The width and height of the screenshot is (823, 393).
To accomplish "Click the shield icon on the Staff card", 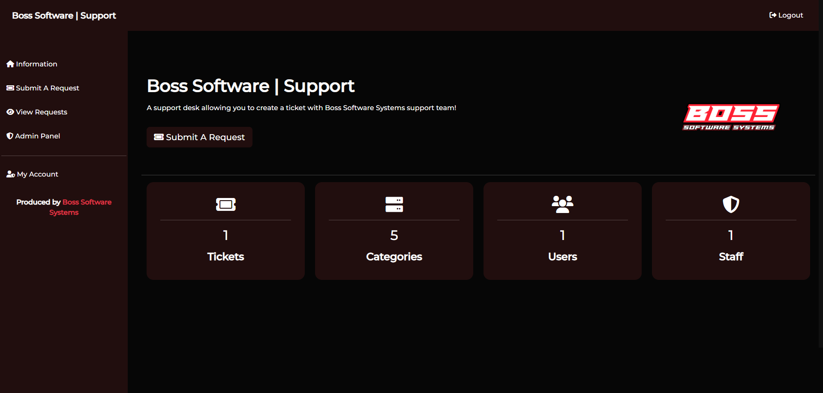I will 731,204.
